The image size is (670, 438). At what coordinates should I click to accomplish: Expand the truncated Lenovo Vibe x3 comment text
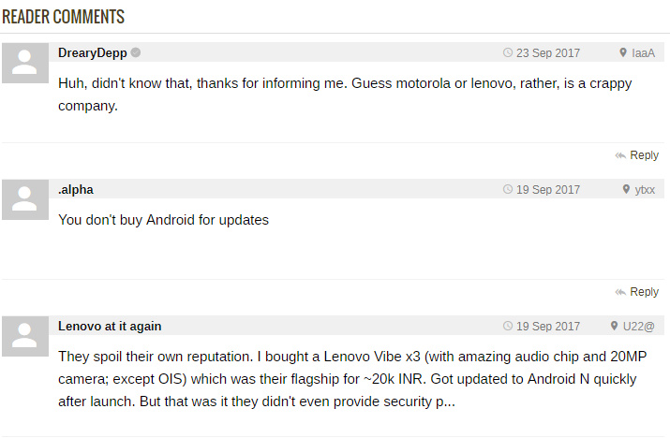click(446, 402)
